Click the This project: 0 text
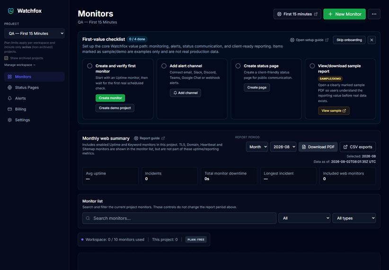Image resolution: width=389 pixels, height=270 pixels. (x=165, y=240)
